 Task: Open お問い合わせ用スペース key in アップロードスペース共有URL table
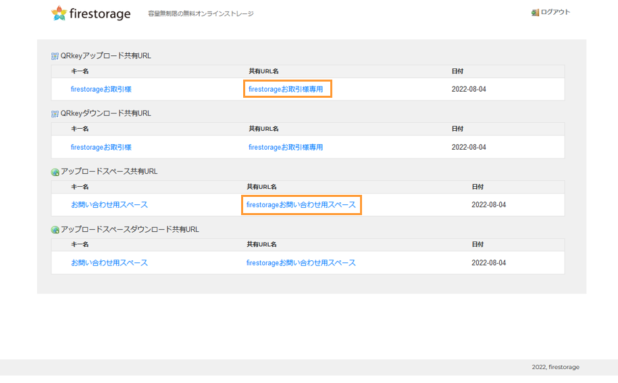(x=109, y=205)
